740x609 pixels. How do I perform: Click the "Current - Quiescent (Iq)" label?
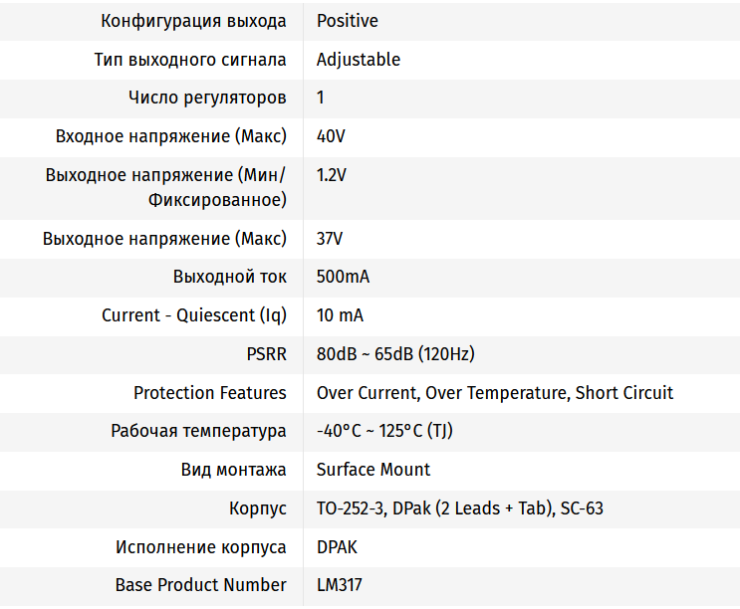pos(194,315)
